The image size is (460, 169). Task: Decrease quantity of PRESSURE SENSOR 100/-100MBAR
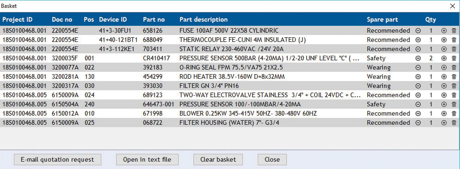point(418,105)
